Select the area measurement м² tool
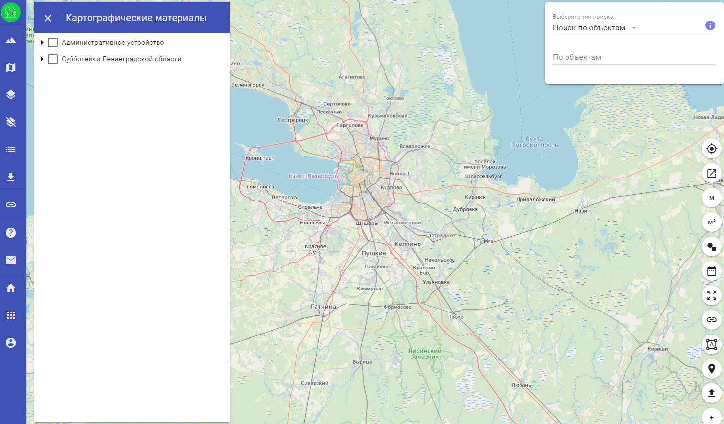Screen dimensions: 724x424 coord(712,222)
